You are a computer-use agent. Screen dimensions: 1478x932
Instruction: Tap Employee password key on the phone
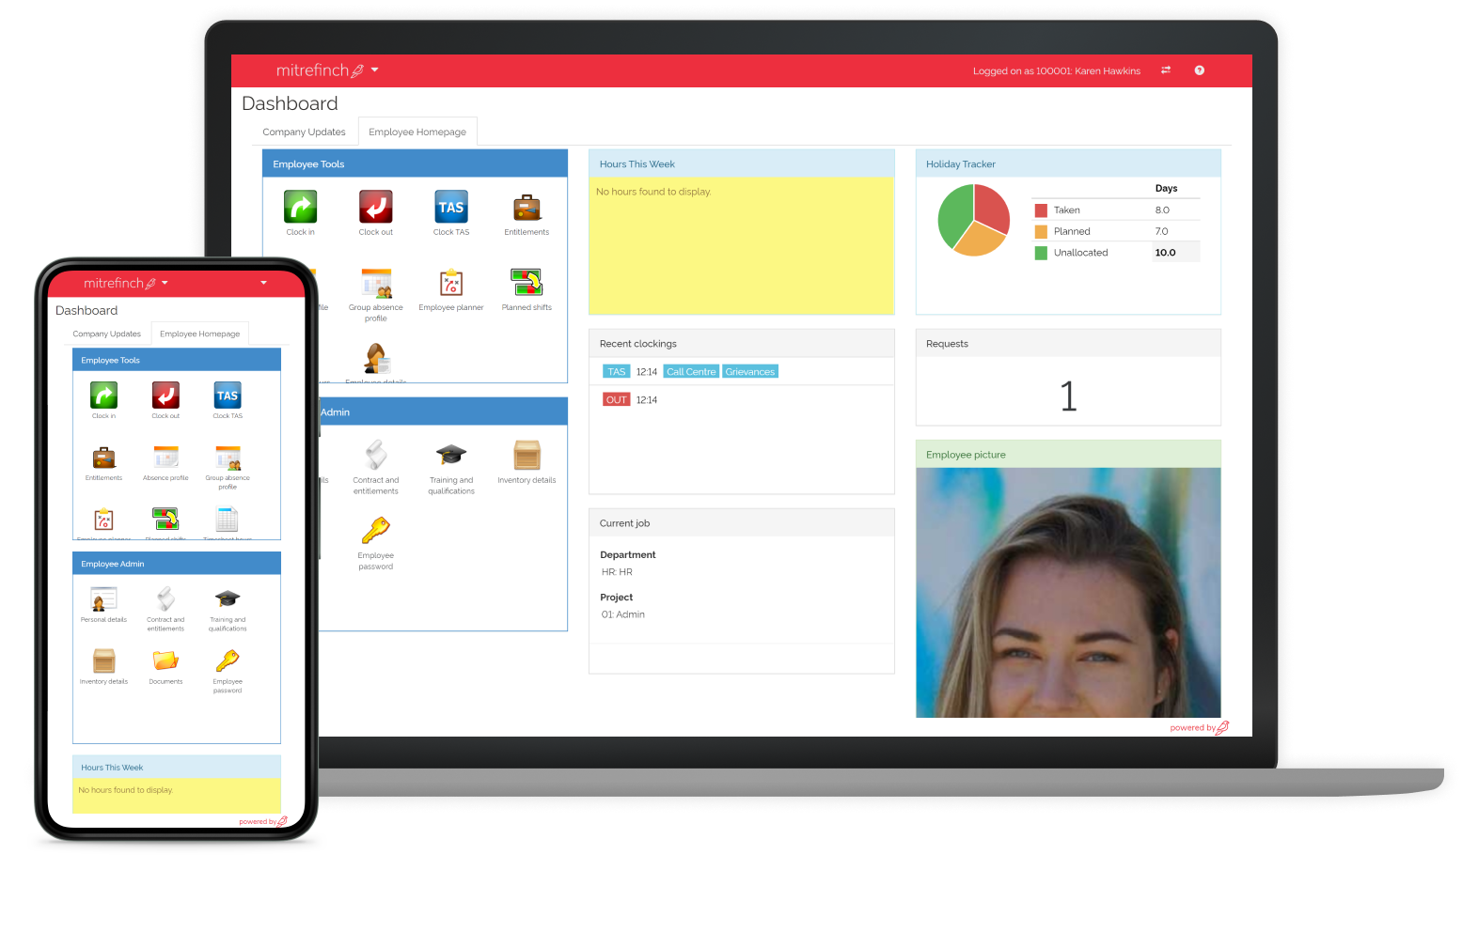click(228, 661)
